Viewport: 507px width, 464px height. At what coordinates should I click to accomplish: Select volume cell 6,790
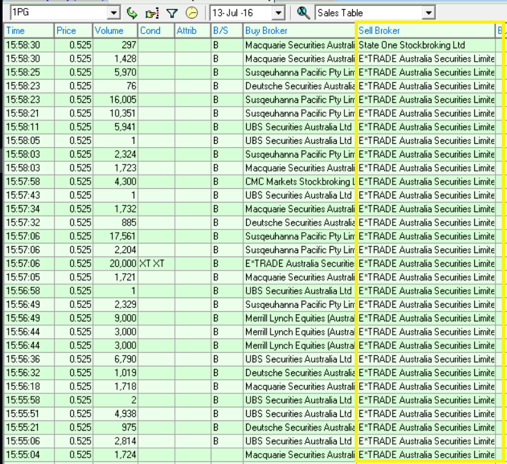tap(115, 359)
